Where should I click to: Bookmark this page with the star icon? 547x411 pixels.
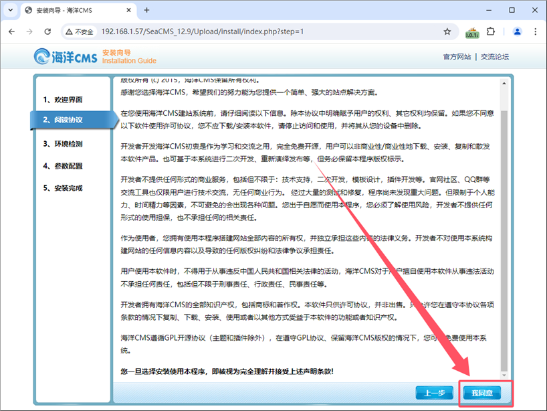click(447, 31)
